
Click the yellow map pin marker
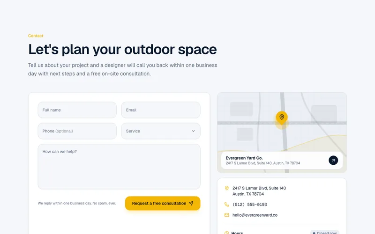point(282,118)
